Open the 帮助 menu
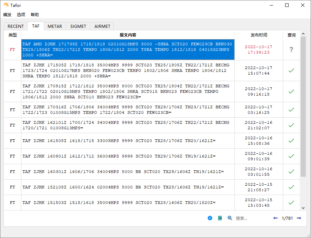Screen dimensions: 311x238 tap(35, 15)
